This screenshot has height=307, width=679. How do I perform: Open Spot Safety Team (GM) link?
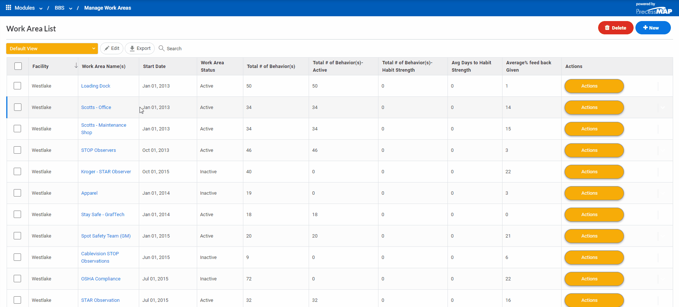click(106, 236)
